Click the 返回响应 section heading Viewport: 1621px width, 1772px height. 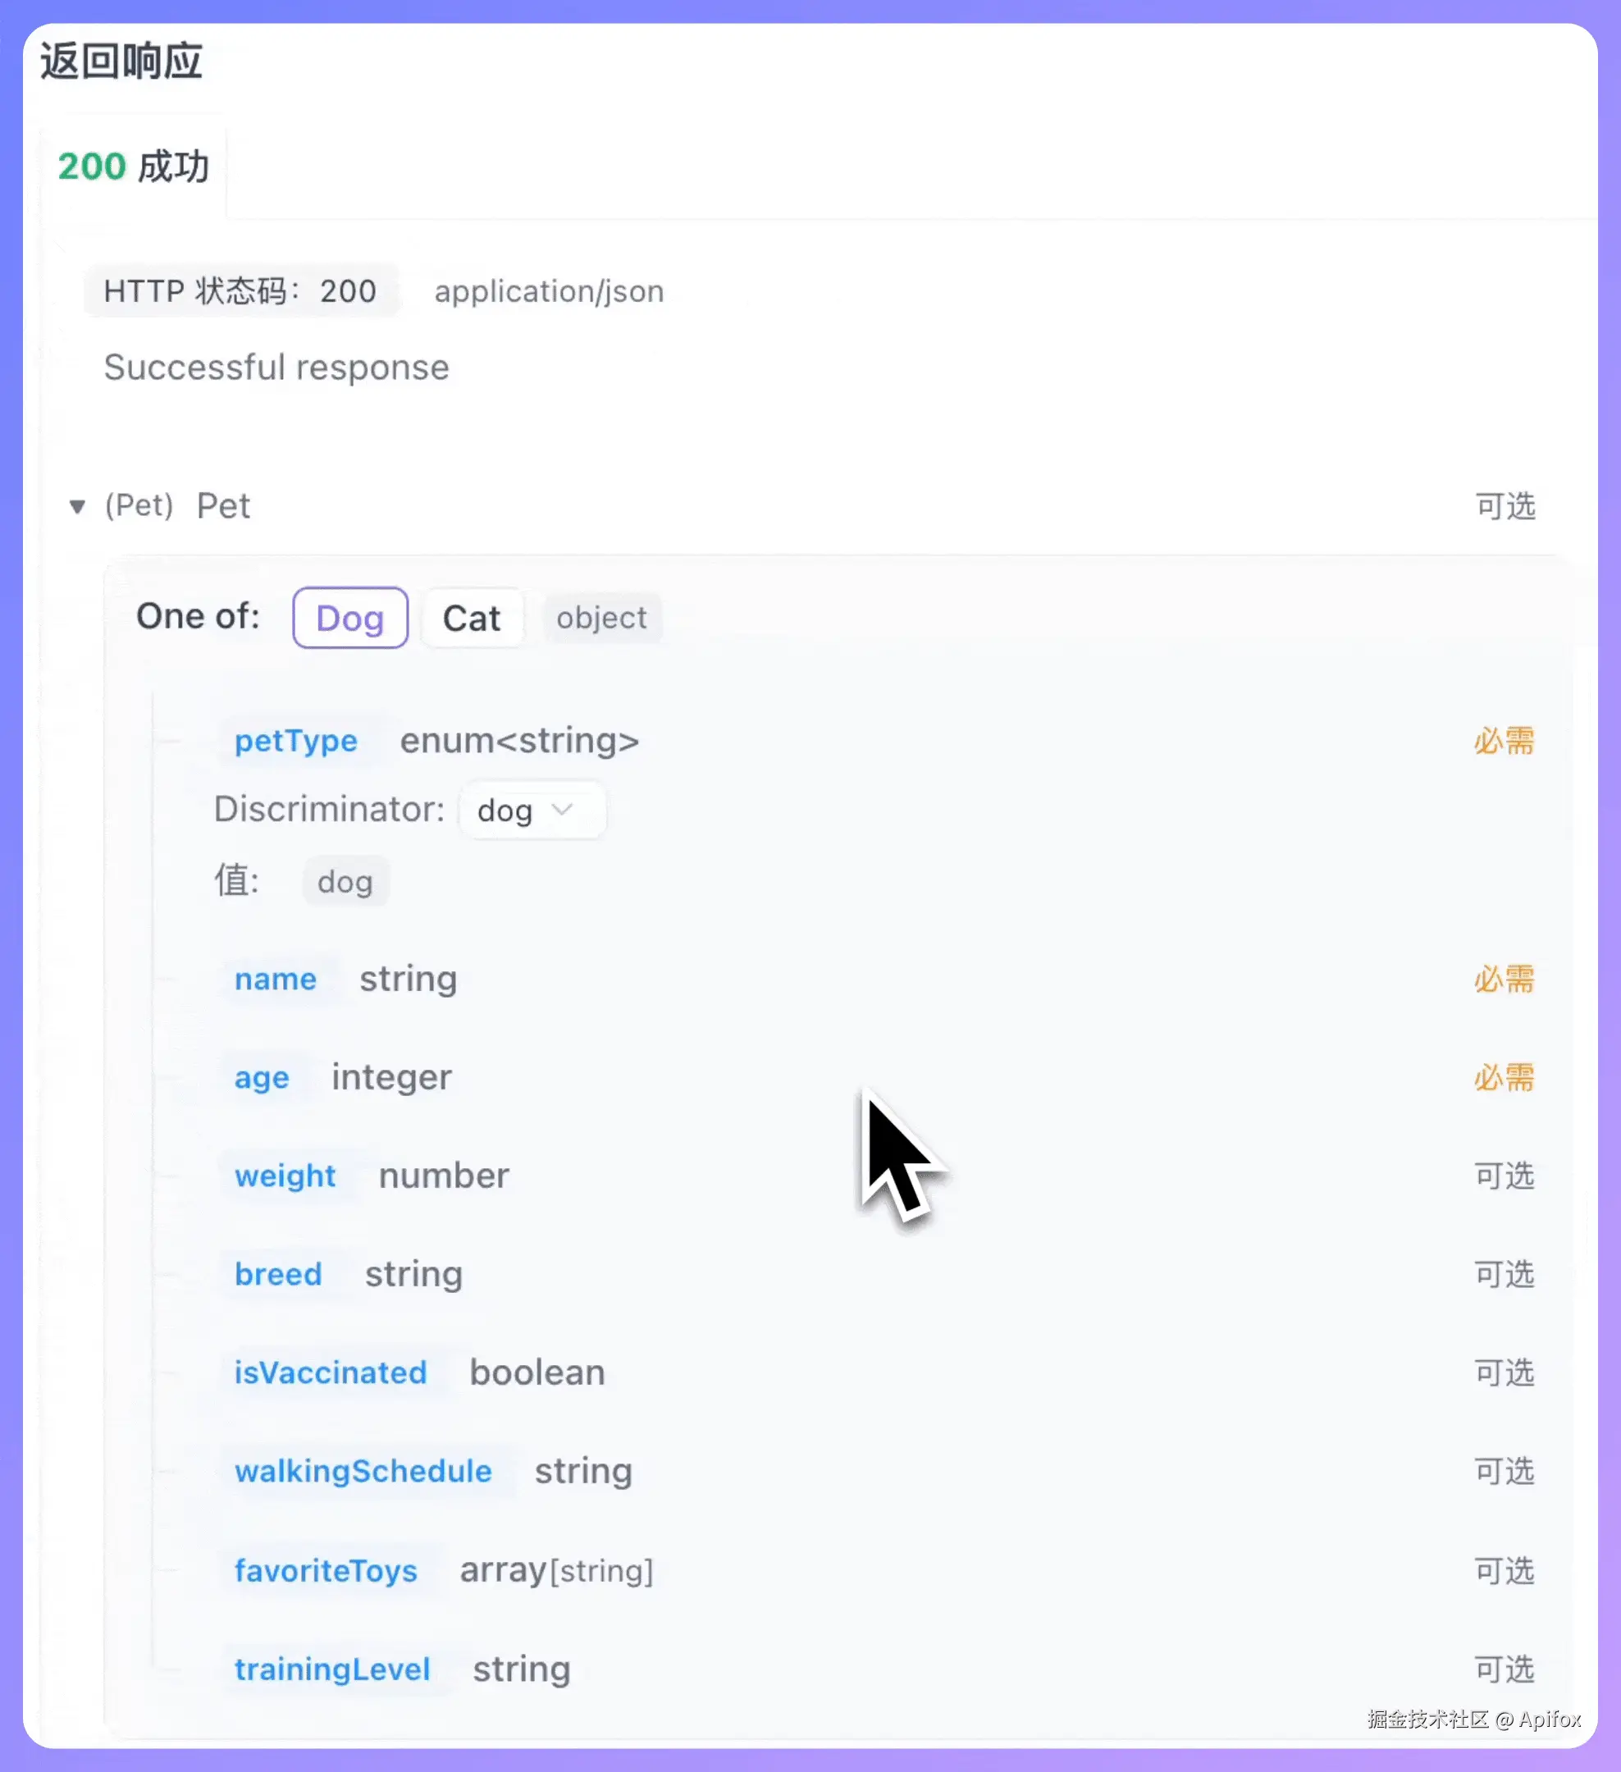121,62
